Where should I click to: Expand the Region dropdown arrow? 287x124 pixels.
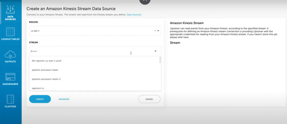point(158,31)
